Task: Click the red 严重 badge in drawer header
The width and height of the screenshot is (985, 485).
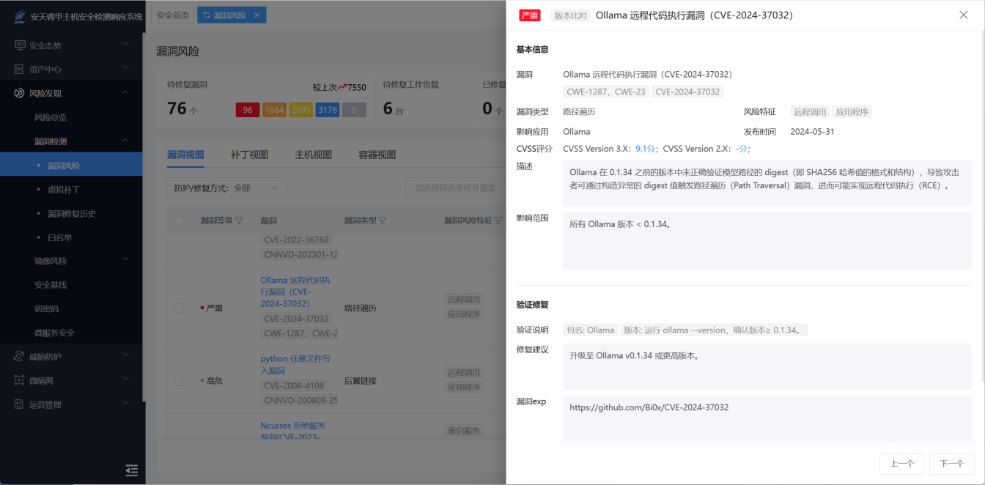Action: (529, 15)
